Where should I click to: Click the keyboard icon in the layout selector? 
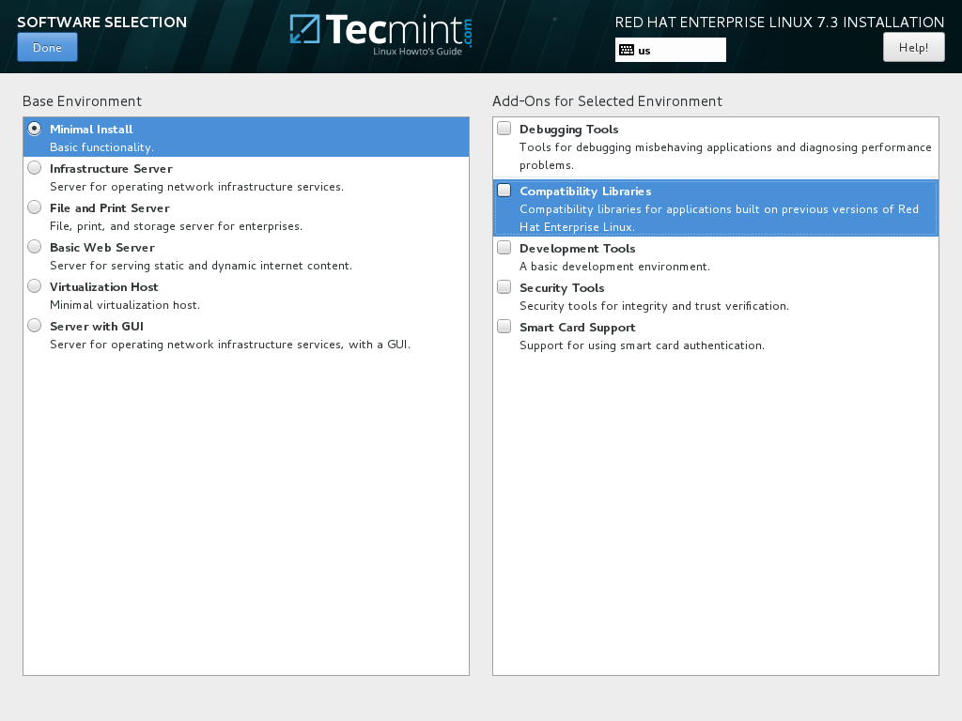(x=626, y=49)
